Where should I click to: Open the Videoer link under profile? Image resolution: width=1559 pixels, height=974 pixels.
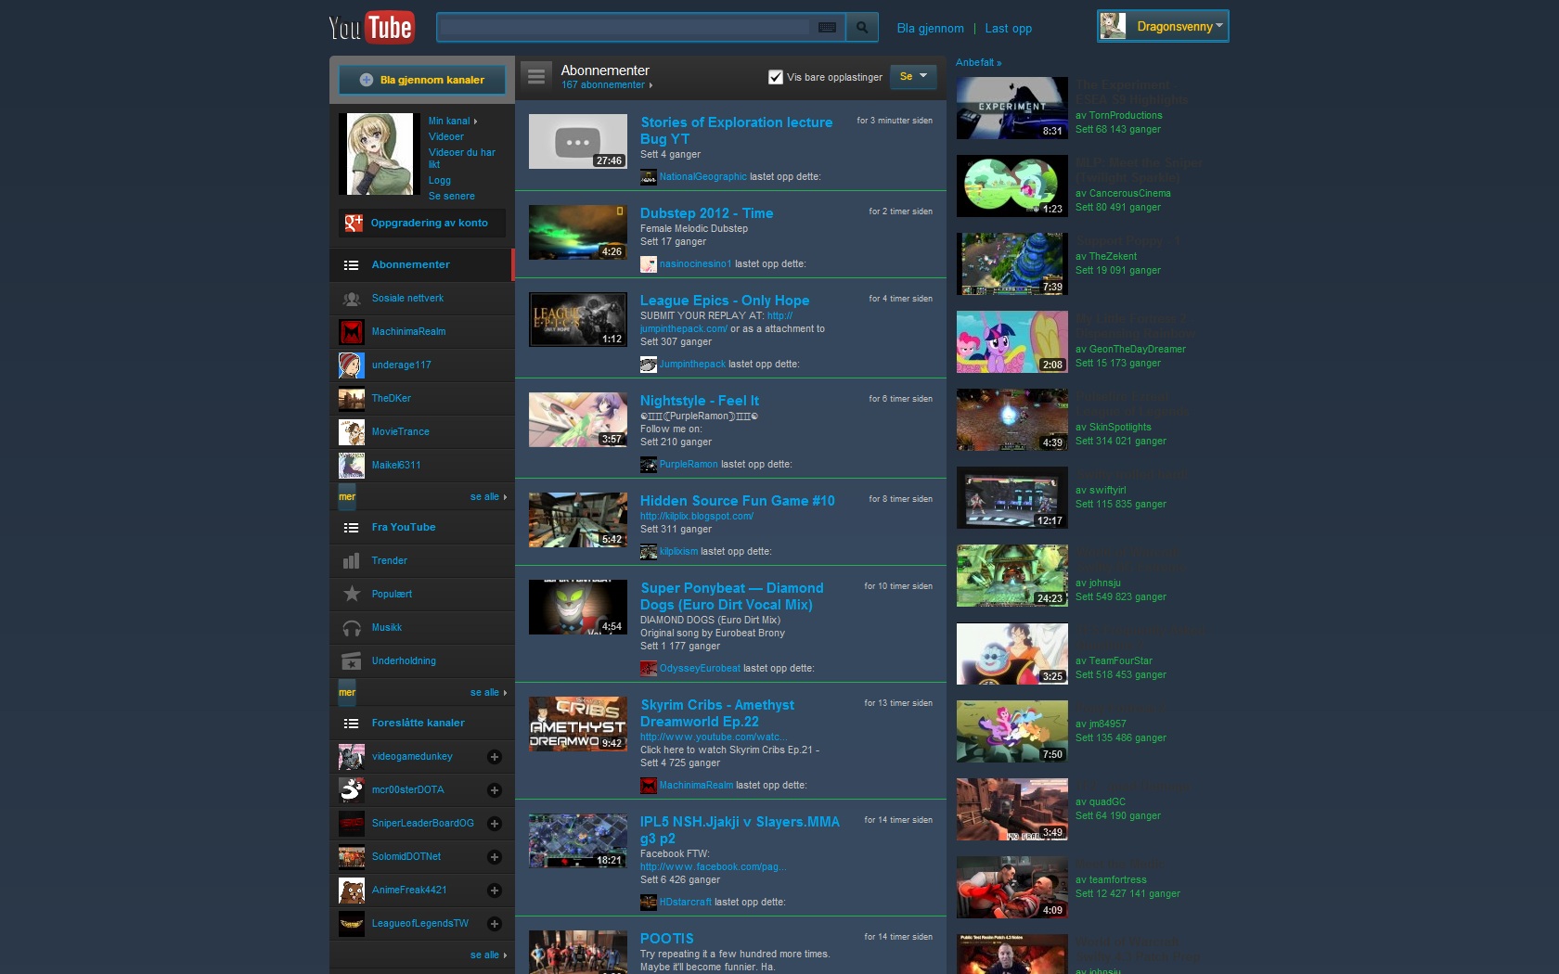pos(445,137)
